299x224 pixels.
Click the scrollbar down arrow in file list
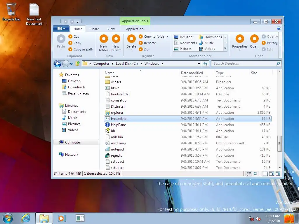[280, 168]
